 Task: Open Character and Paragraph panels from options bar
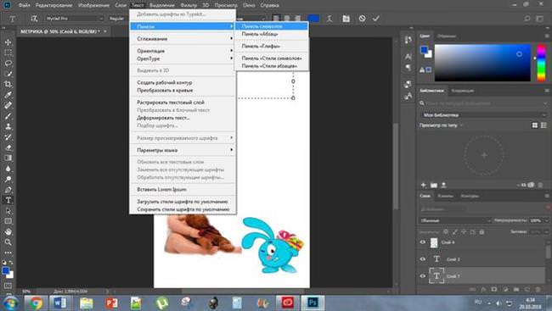point(346,19)
